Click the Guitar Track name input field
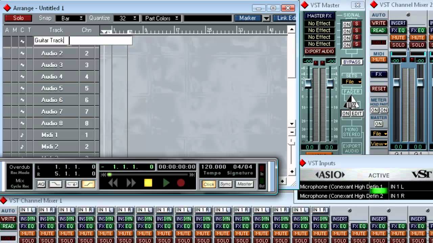Image resolution: width=433 pixels, height=243 pixels. tap(83, 40)
